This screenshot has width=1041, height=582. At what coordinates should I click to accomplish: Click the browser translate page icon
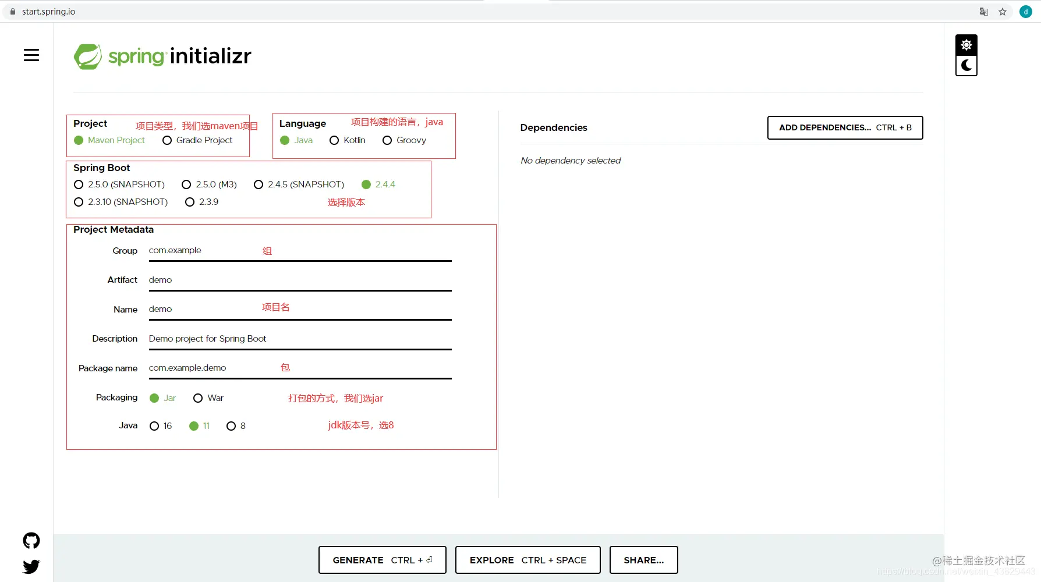click(984, 12)
